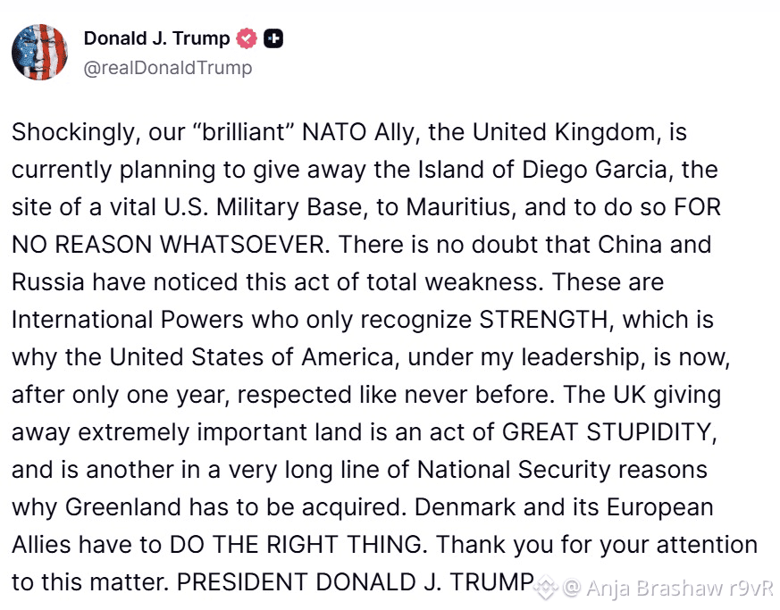Click the phrase "DO THE RIGHT THING"

pos(302,544)
